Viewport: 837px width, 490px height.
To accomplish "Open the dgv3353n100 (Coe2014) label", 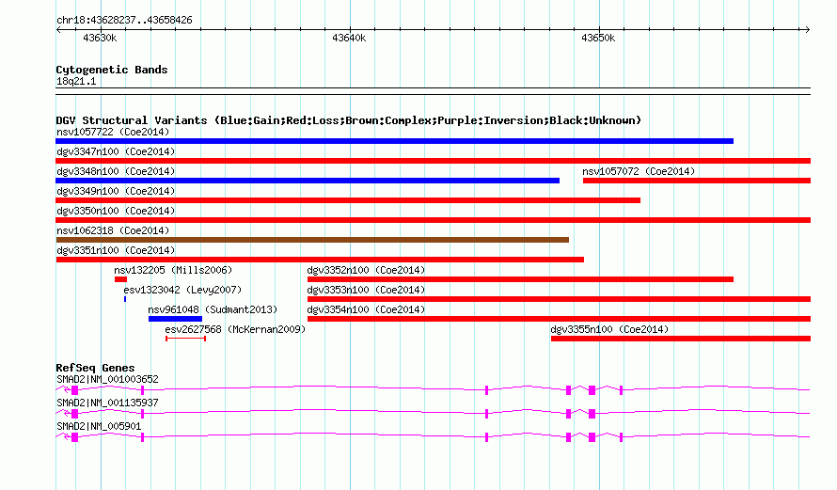I will [x=366, y=290].
